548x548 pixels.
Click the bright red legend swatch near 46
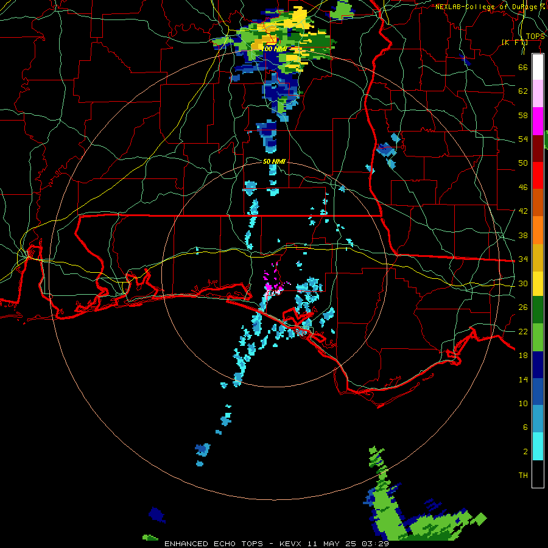(x=538, y=175)
